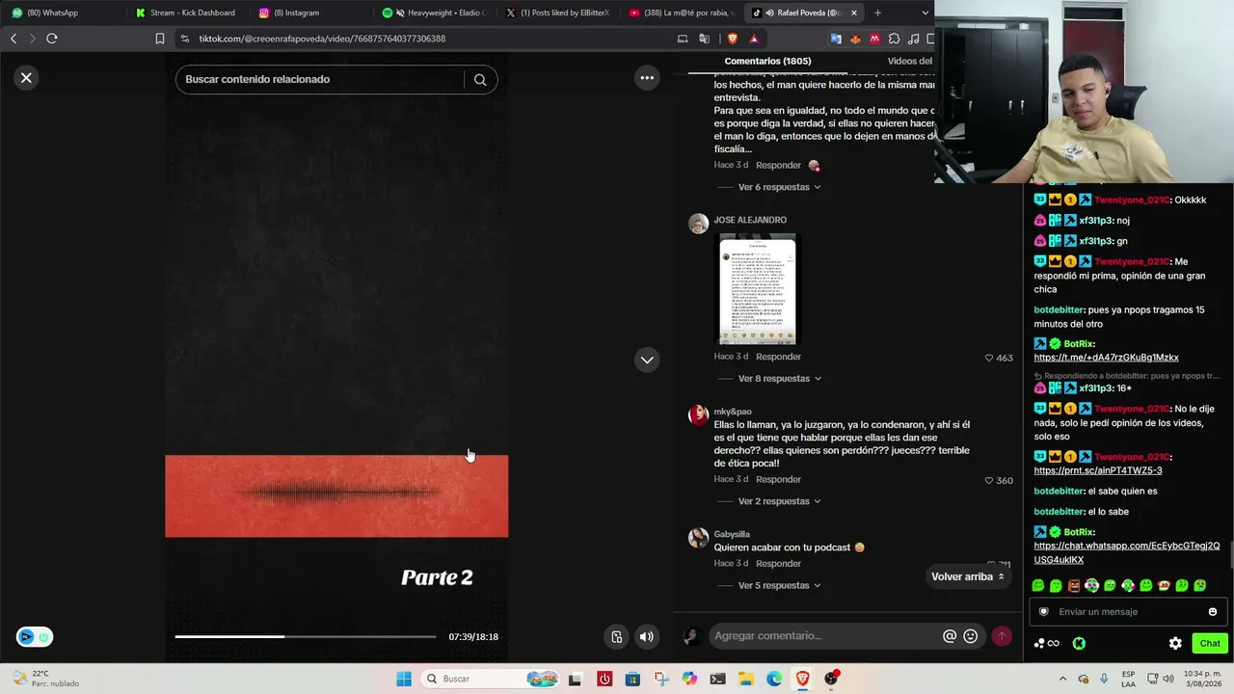Open mky&pao's profile avatar
Image resolution: width=1234 pixels, height=694 pixels.
(698, 415)
